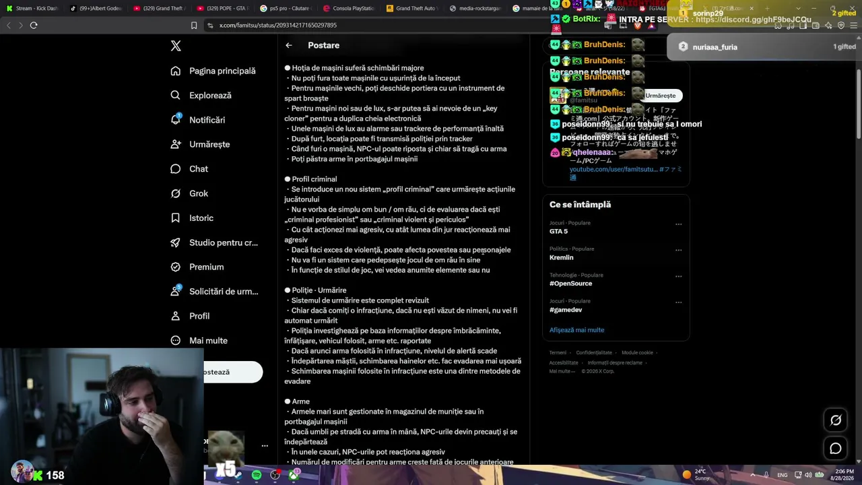Click the Profil person icon

click(176, 316)
